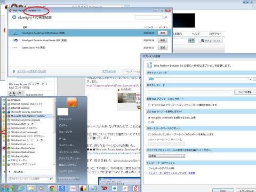The width and height of the screenshot is (256, 192).
Task: Open ピクチャ in Start menu
Action: point(63,125)
